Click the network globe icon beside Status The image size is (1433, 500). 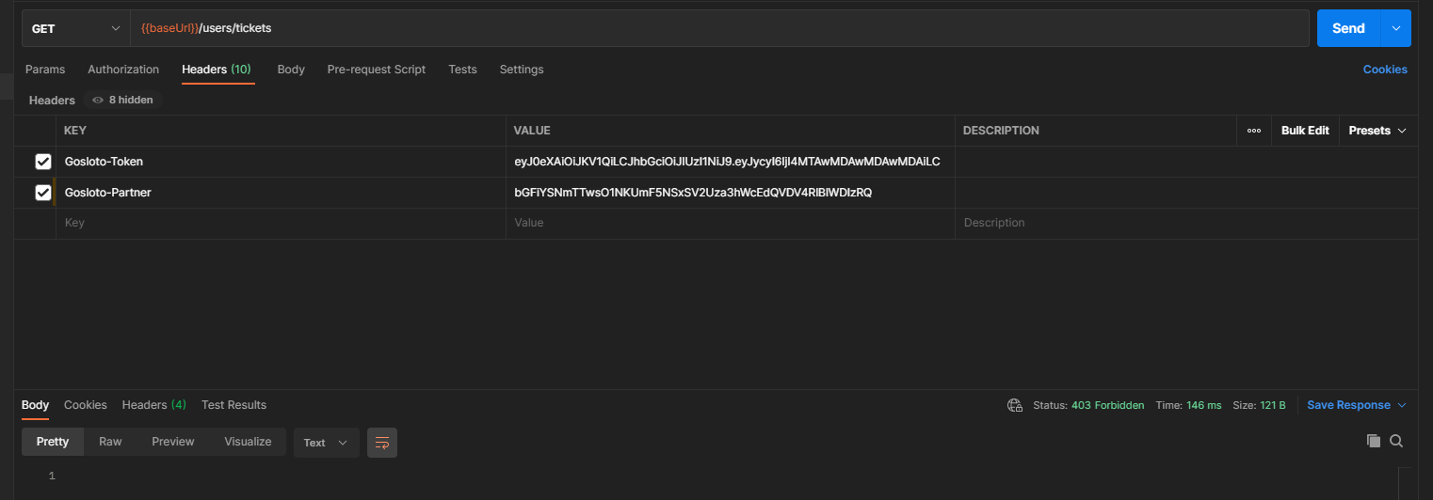(1015, 405)
